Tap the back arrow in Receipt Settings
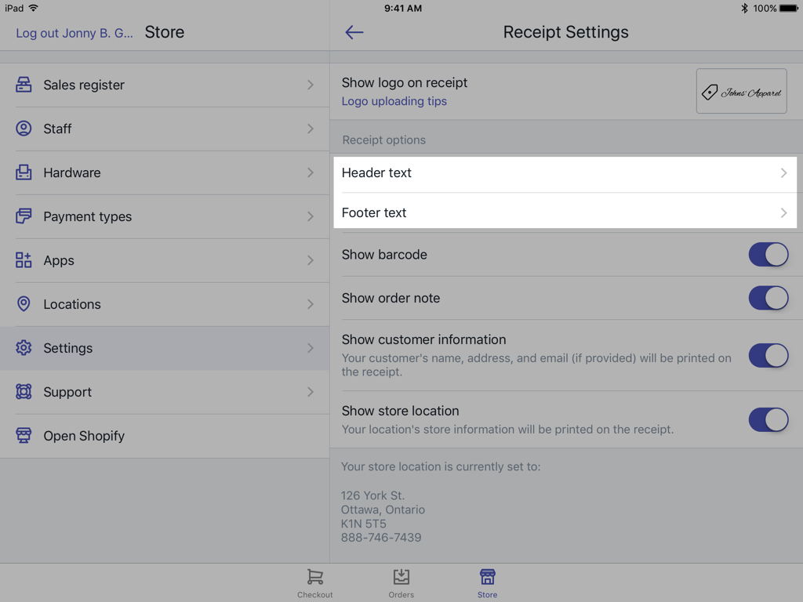Image resolution: width=803 pixels, height=602 pixels. [354, 32]
